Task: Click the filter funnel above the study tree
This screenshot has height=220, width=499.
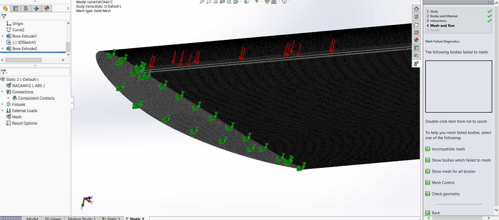Action: 4,72
